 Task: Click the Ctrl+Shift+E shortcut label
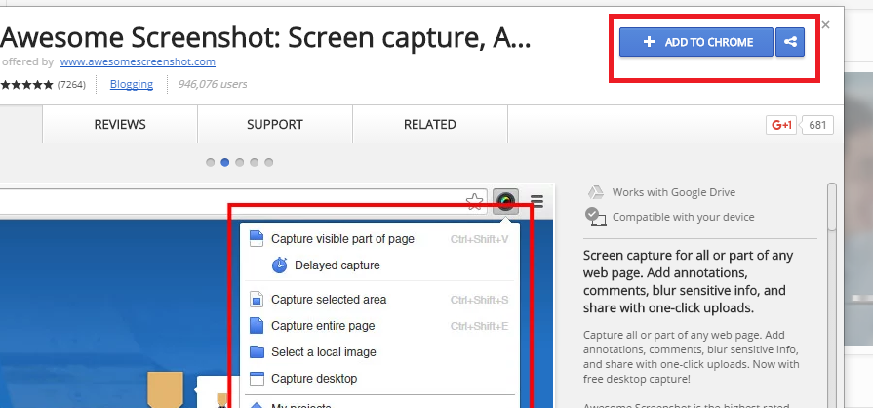479,326
